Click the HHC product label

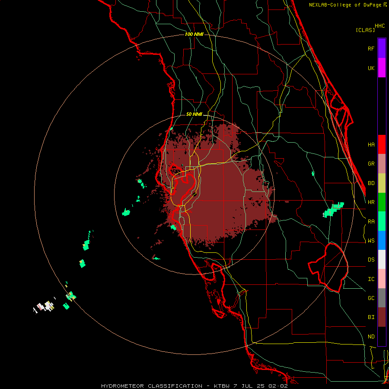(x=380, y=26)
